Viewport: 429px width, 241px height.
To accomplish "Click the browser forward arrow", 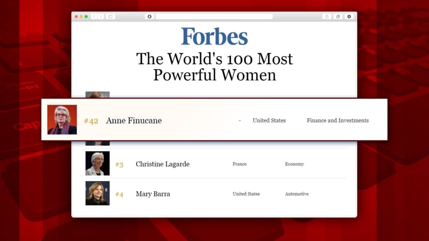I will point(101,16).
